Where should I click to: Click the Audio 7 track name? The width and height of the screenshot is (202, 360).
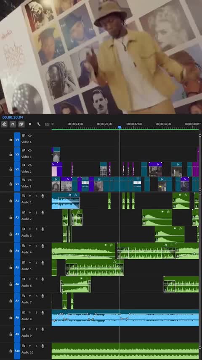[27, 302]
